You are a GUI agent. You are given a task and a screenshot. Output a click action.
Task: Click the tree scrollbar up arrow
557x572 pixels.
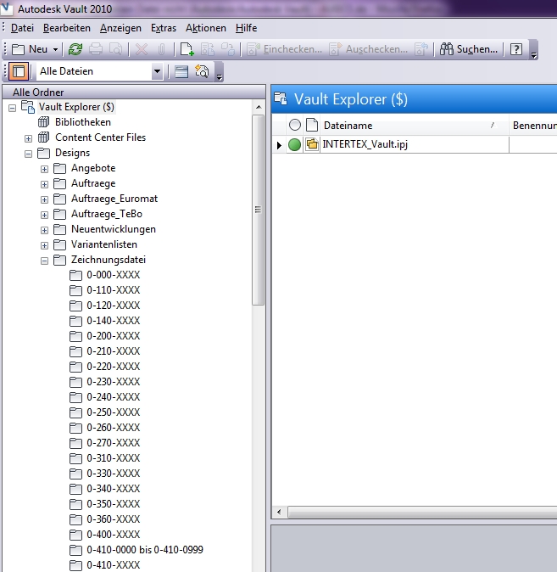click(x=259, y=107)
